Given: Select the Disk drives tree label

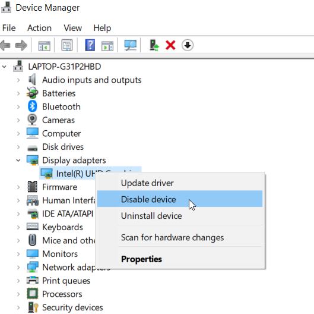Looking at the screenshot, I should point(63,147).
